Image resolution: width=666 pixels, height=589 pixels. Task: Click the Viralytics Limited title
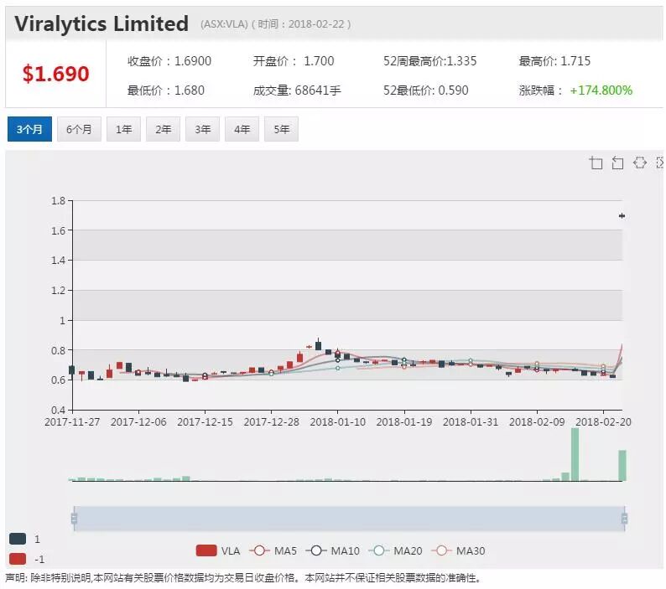[x=101, y=23]
